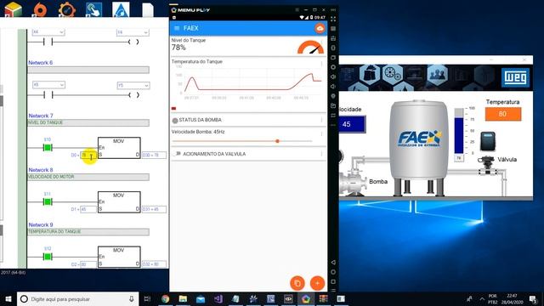This screenshot has width=544, height=306.
Task: Open the notification center
Action: point(533,298)
